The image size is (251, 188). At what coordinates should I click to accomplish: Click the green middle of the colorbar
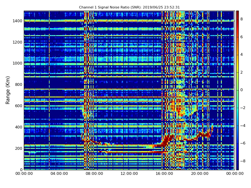click(x=238, y=90)
